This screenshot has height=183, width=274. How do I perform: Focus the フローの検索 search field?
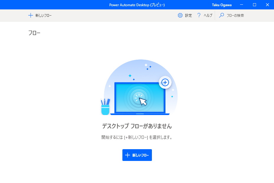(x=235, y=15)
